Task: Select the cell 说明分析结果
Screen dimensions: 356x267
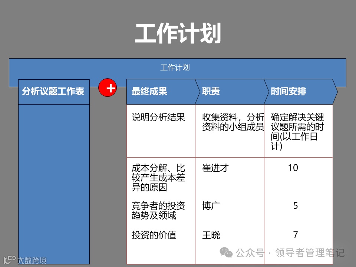Action: 161,131
